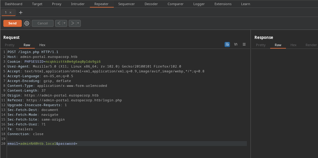Screen dimensions: 318x158
Task: Click the Te: trailers line
Action: tap(20, 129)
